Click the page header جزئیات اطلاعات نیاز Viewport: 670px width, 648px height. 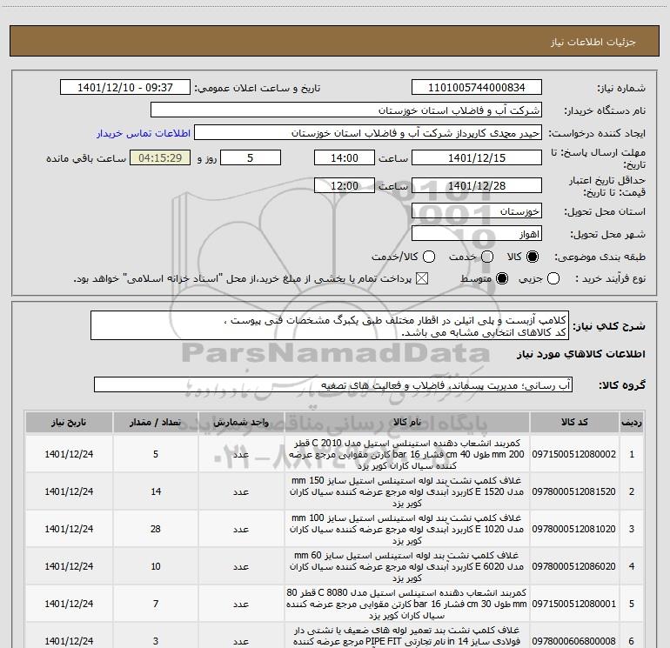[593, 42]
